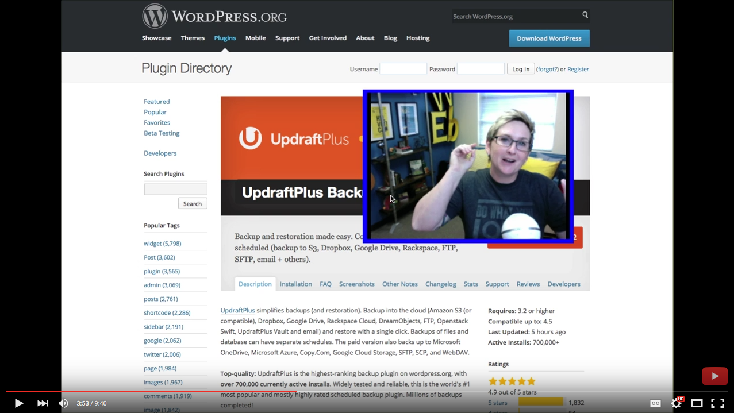The image size is (734, 413).
Task: Switch to the Reviews tab
Action: coord(528,284)
